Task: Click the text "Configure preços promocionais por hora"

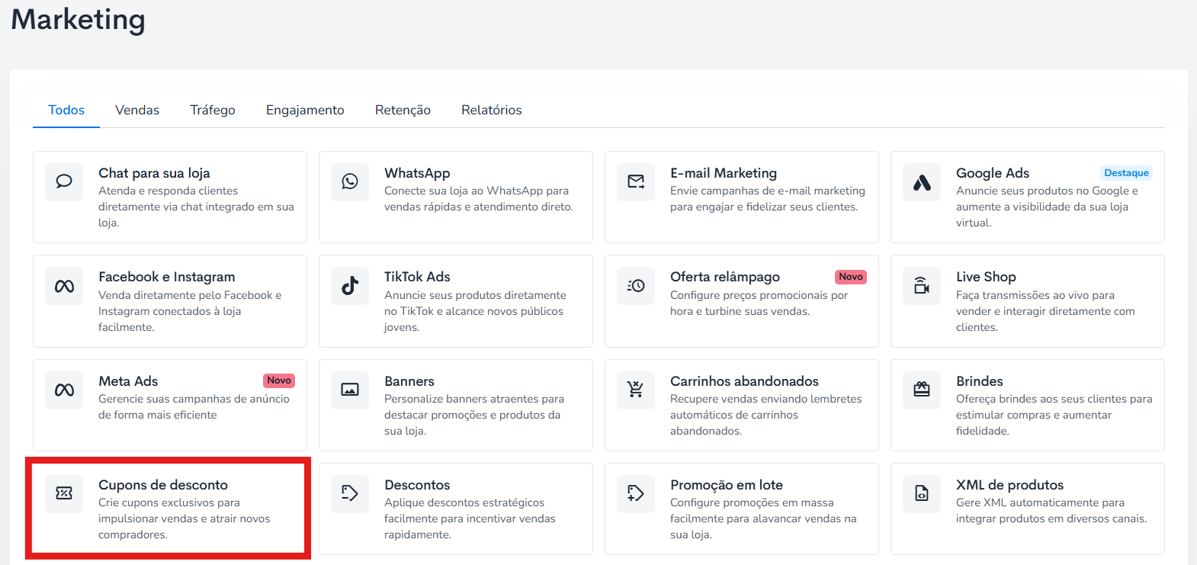Action: coord(759,303)
